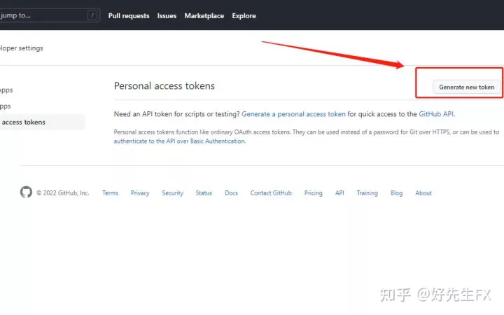
Task: Select access tokens in the sidebar
Action: tap(43, 122)
